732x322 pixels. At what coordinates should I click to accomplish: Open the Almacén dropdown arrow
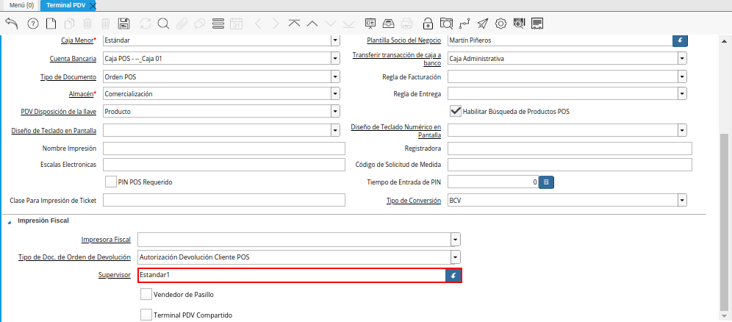tap(335, 94)
